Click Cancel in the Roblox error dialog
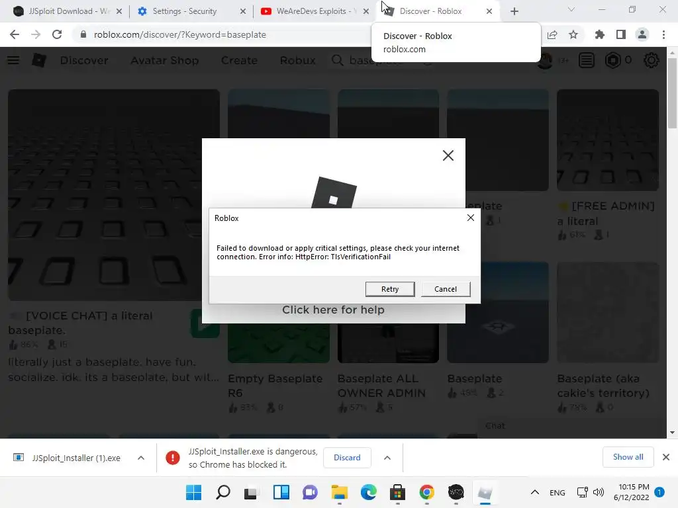The height and width of the screenshot is (508, 678). 446,289
